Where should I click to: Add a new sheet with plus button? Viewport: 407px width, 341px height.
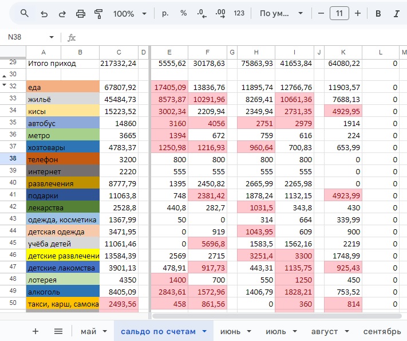point(35,331)
